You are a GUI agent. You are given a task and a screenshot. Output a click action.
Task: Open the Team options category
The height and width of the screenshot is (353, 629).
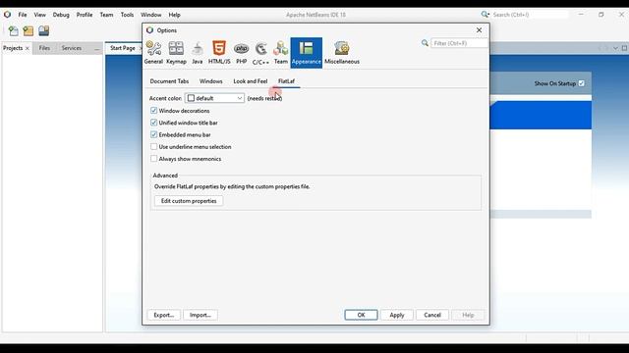pyautogui.click(x=281, y=52)
